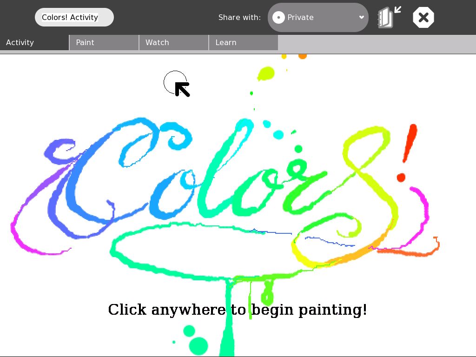Expand the Share with dropdown arrow
This screenshot has width=476, height=357.
tap(361, 18)
